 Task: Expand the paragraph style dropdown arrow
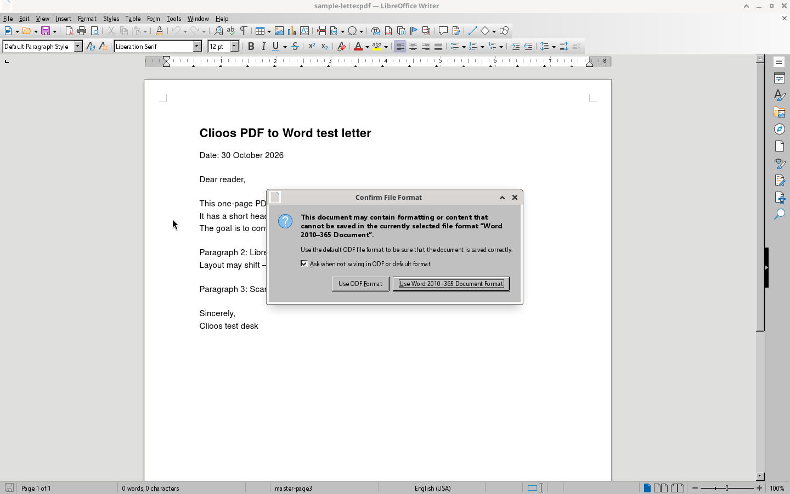[78, 47]
